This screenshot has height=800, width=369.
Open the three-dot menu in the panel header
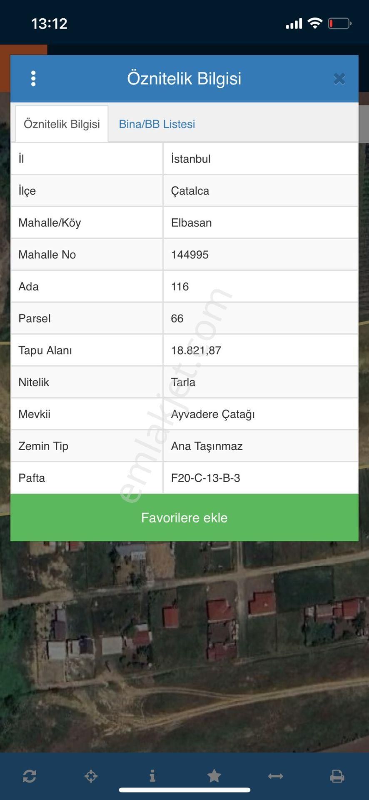pyautogui.click(x=33, y=78)
